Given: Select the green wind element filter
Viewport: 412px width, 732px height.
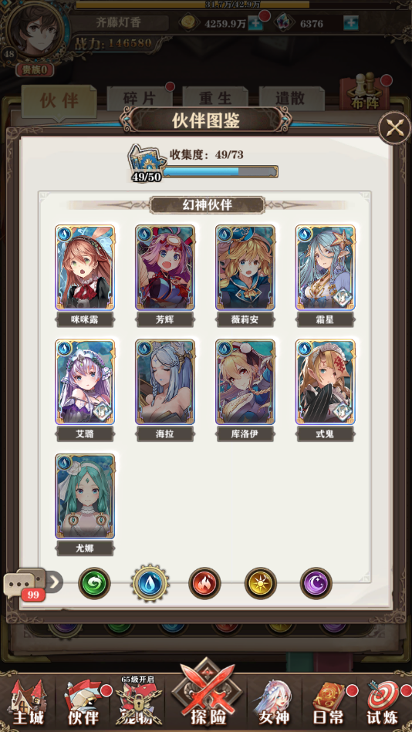Looking at the screenshot, I should point(94,583).
